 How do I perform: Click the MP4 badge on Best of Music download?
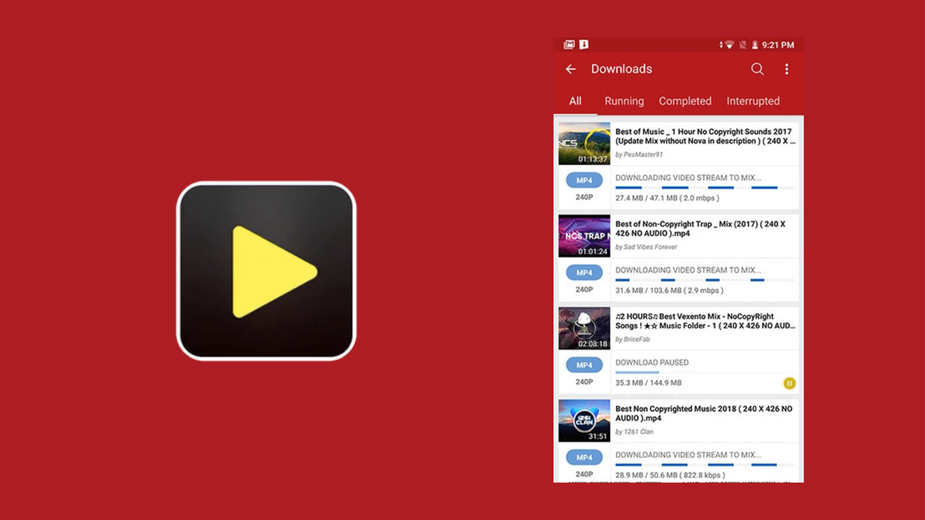(583, 180)
